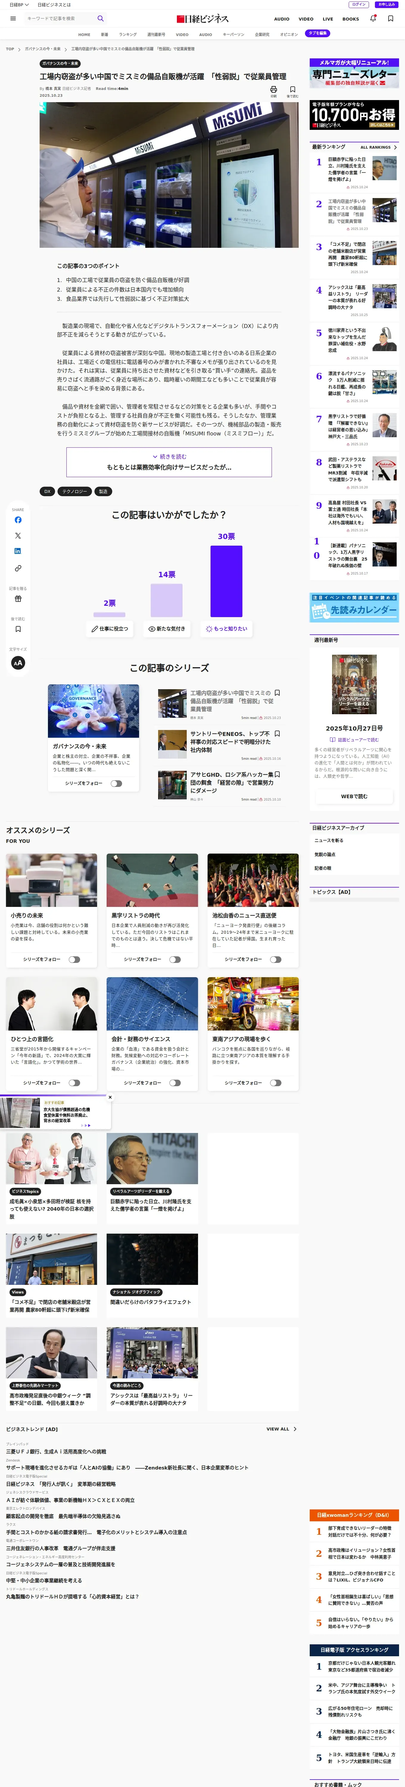This screenshot has height=1787, width=405.
Task: Share article on Facebook
Action: (x=18, y=520)
